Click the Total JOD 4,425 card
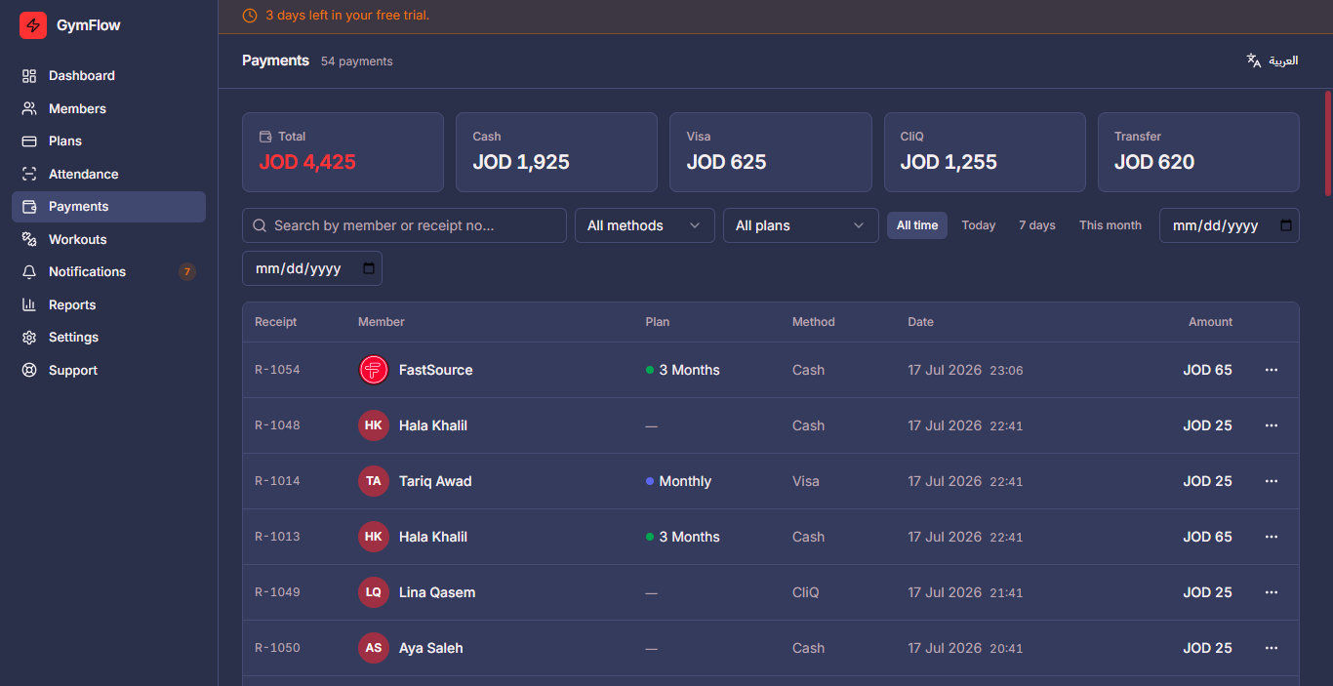 click(x=343, y=152)
